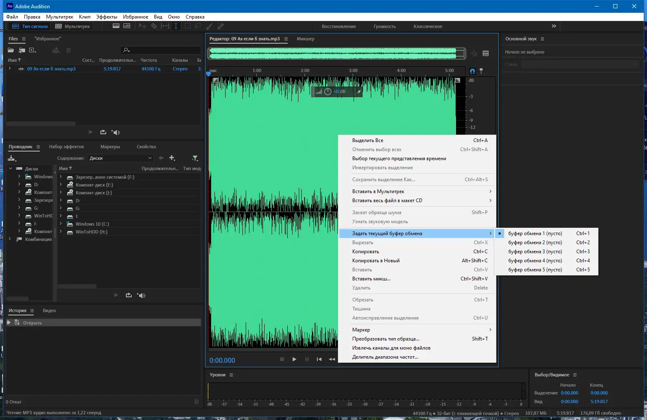Screen dimensions: 647x420
Task: Click the Play button in editor transport
Action: point(294,359)
